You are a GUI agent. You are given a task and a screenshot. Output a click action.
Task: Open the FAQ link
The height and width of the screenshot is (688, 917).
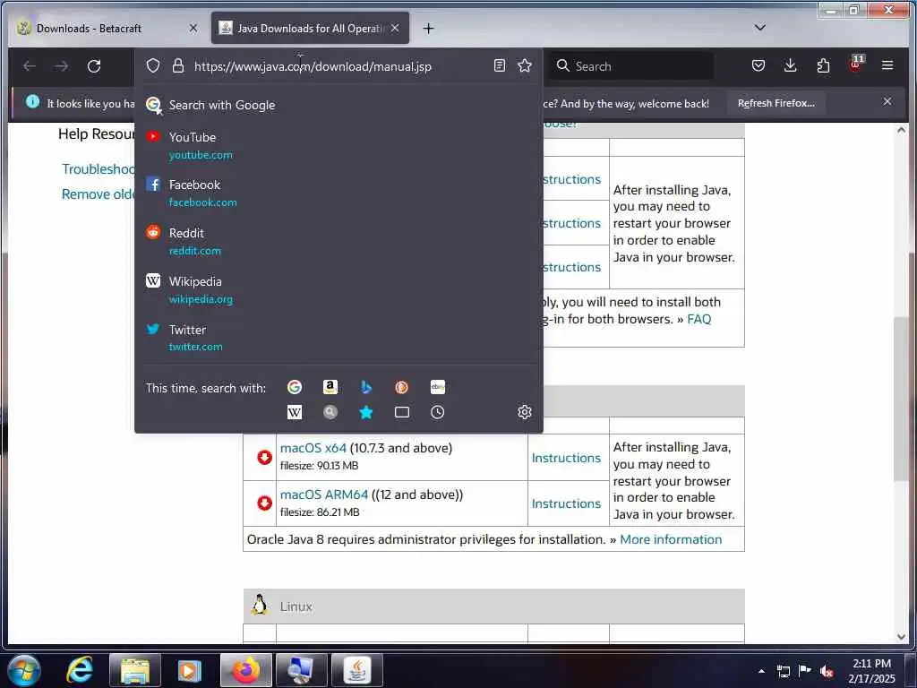click(x=698, y=320)
